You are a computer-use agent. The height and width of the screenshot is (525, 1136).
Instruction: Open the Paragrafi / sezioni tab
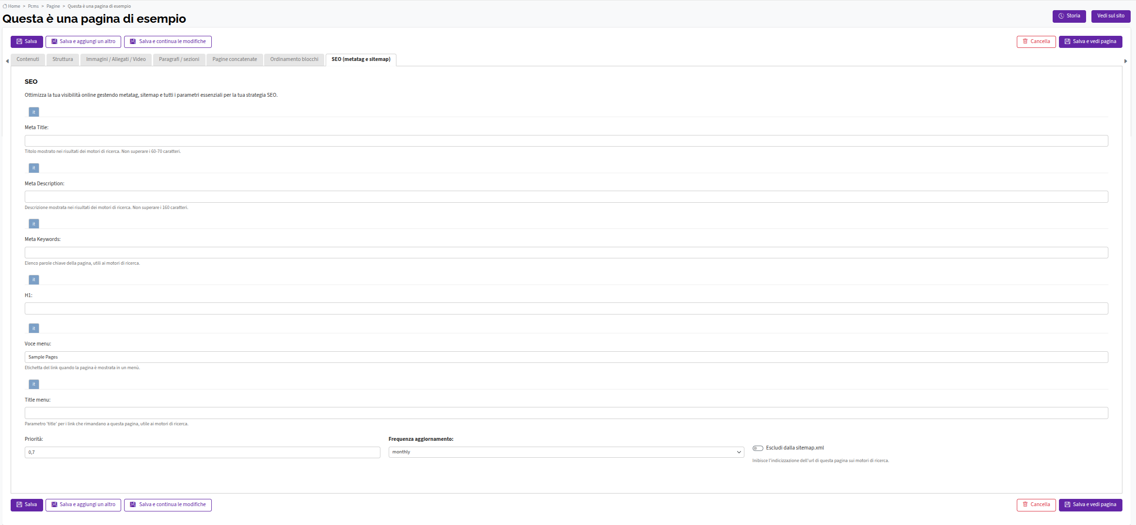(179, 60)
